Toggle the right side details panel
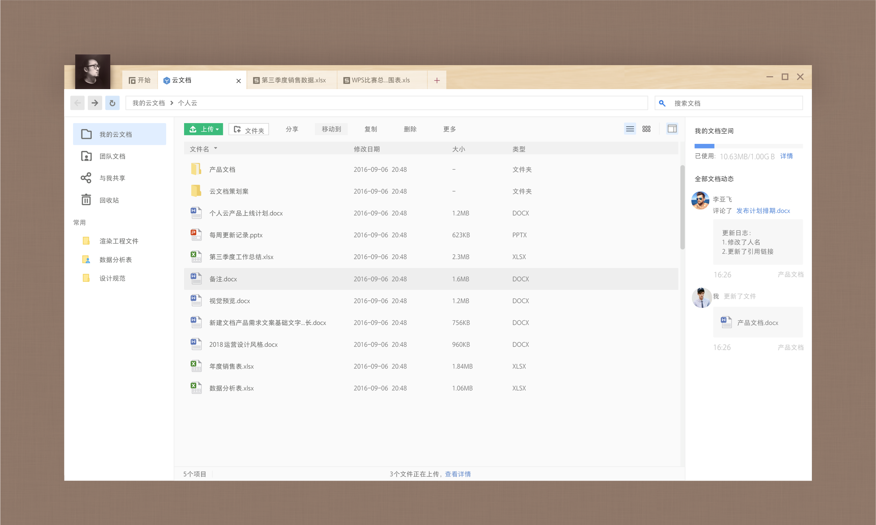This screenshot has width=876, height=525. 672,129
